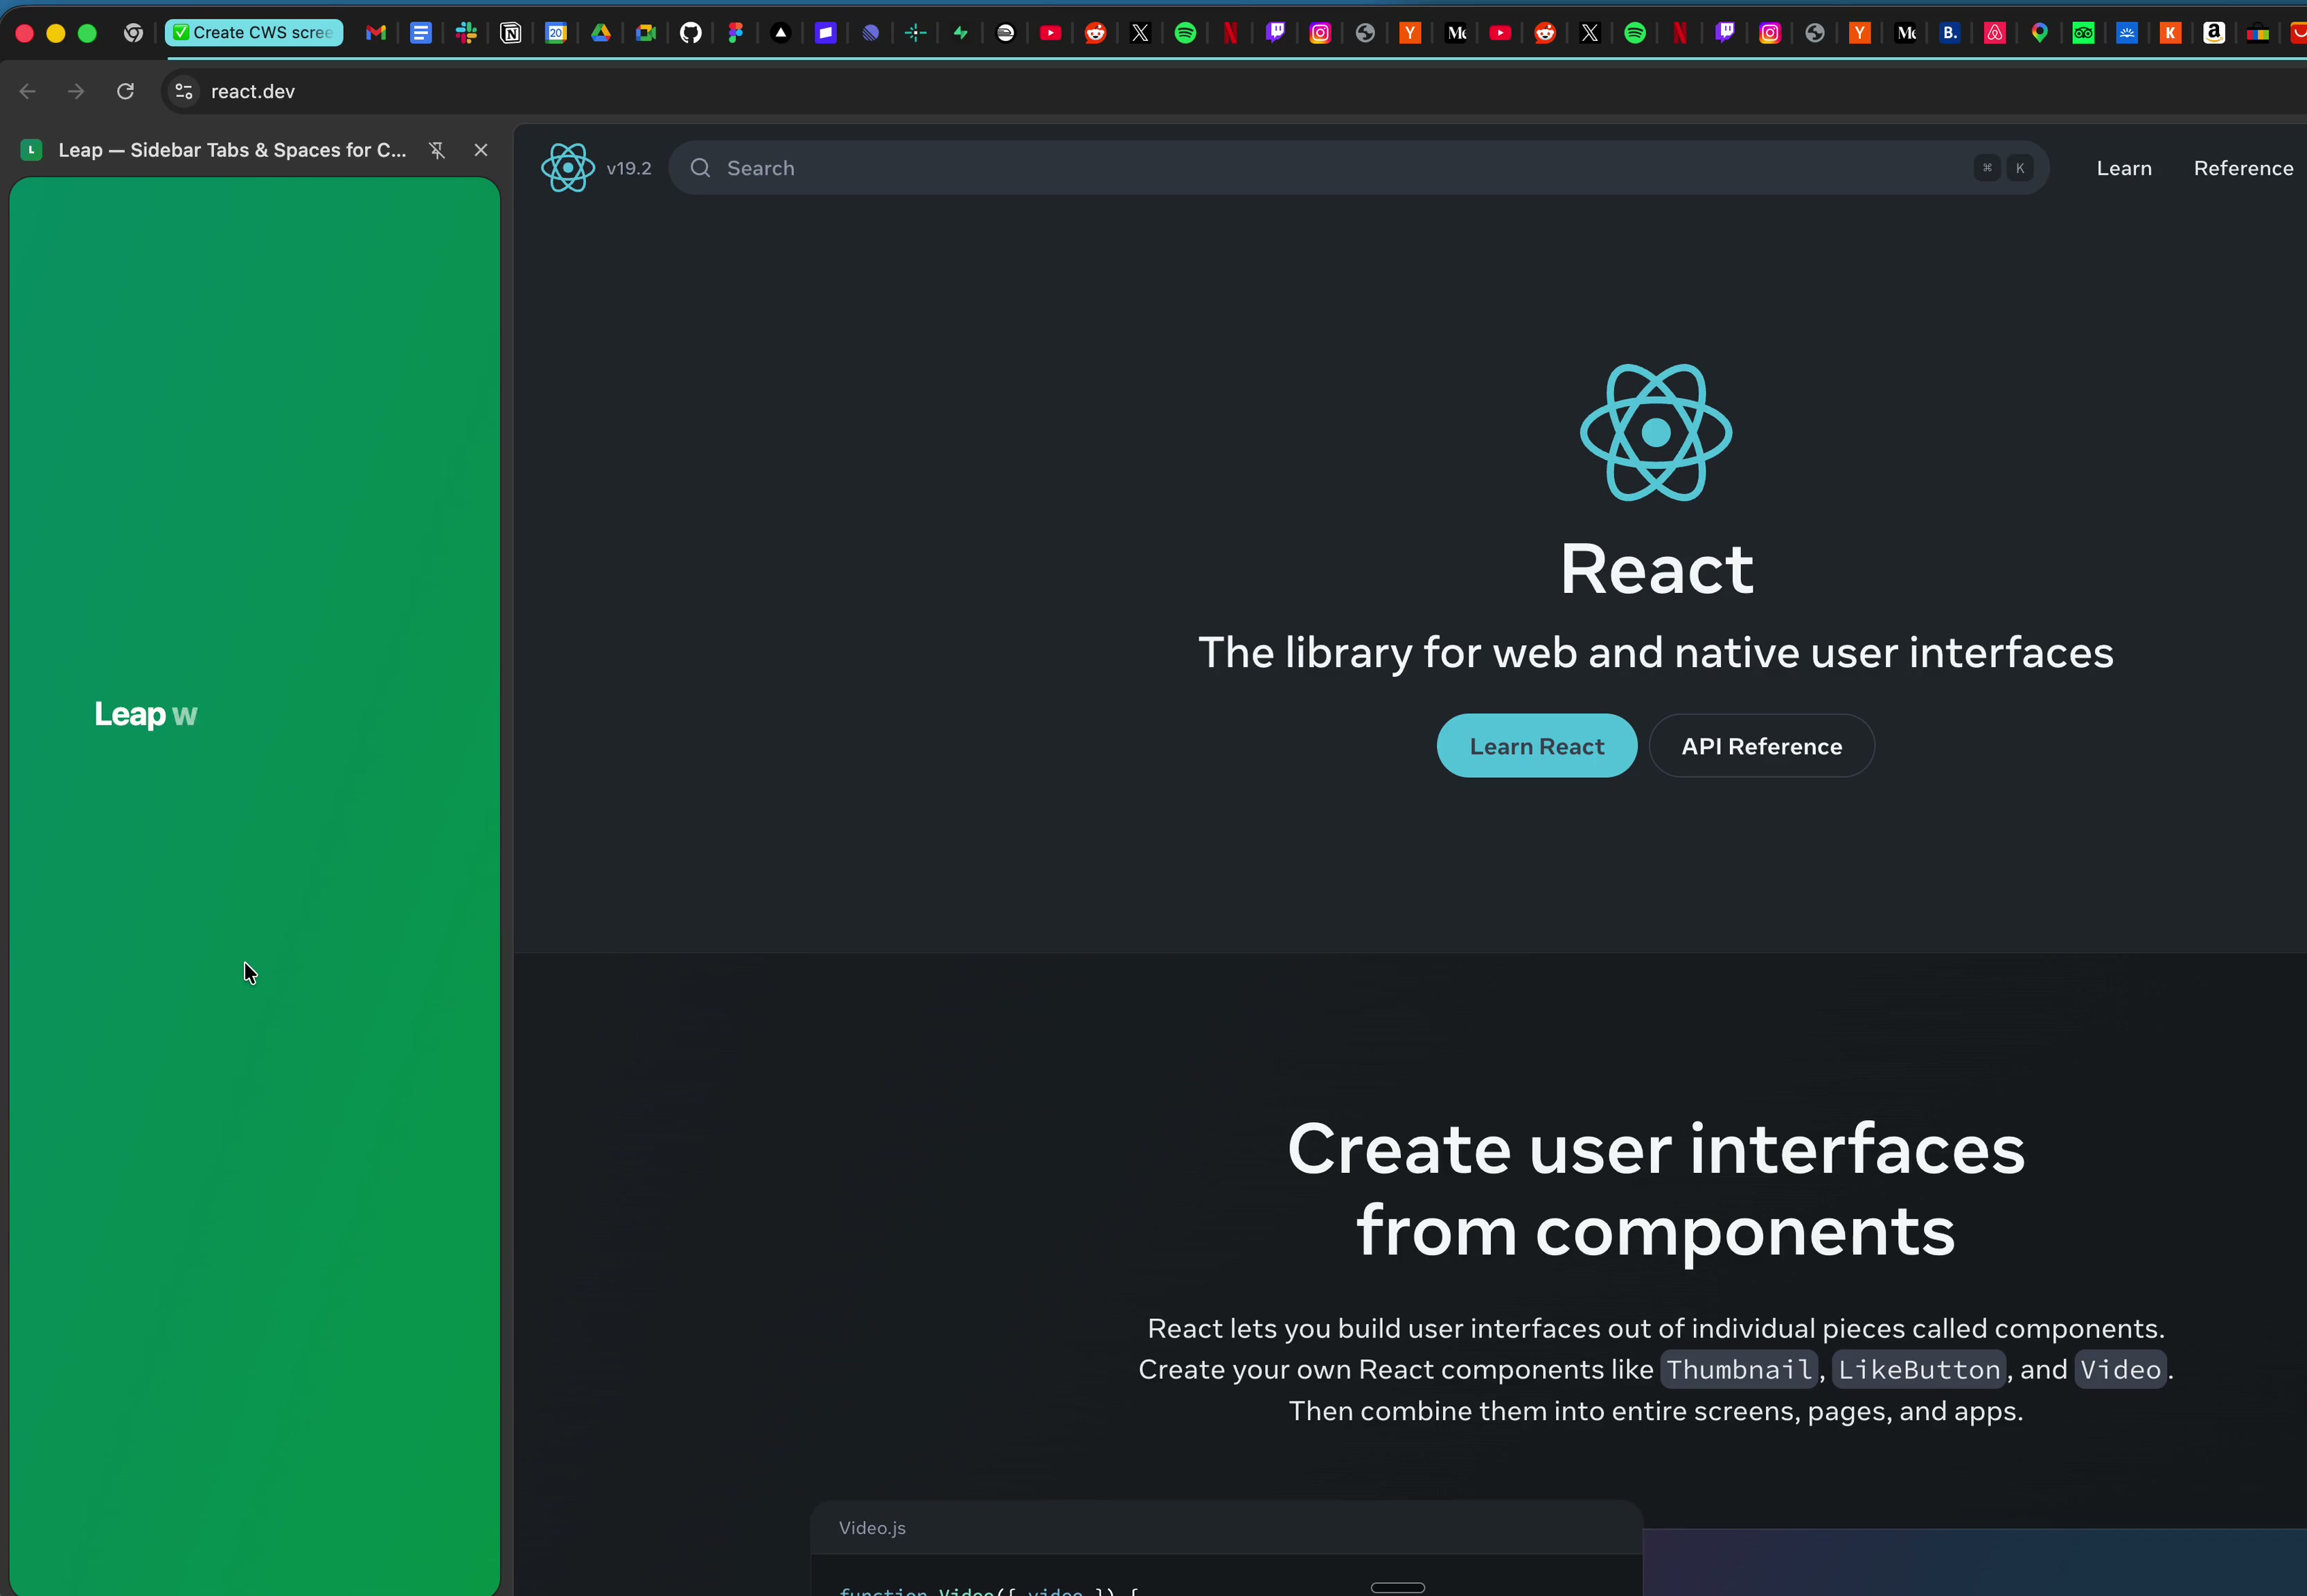The image size is (2307, 1596).
Task: Select the Video.js code file tab
Action: click(872, 1527)
